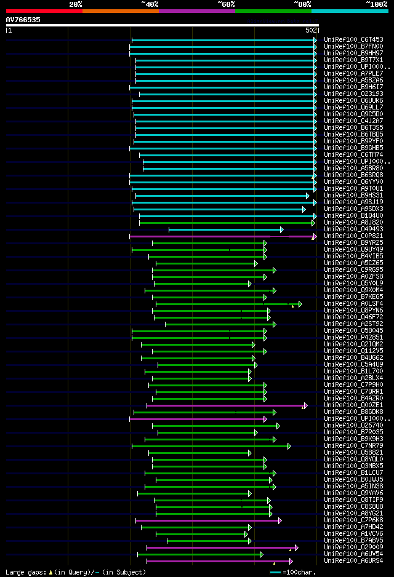Click yellow gap marker under UniRef100_A6URS4 bar
Image resolution: width=394 pixels, height=577 pixels.
tap(275, 563)
